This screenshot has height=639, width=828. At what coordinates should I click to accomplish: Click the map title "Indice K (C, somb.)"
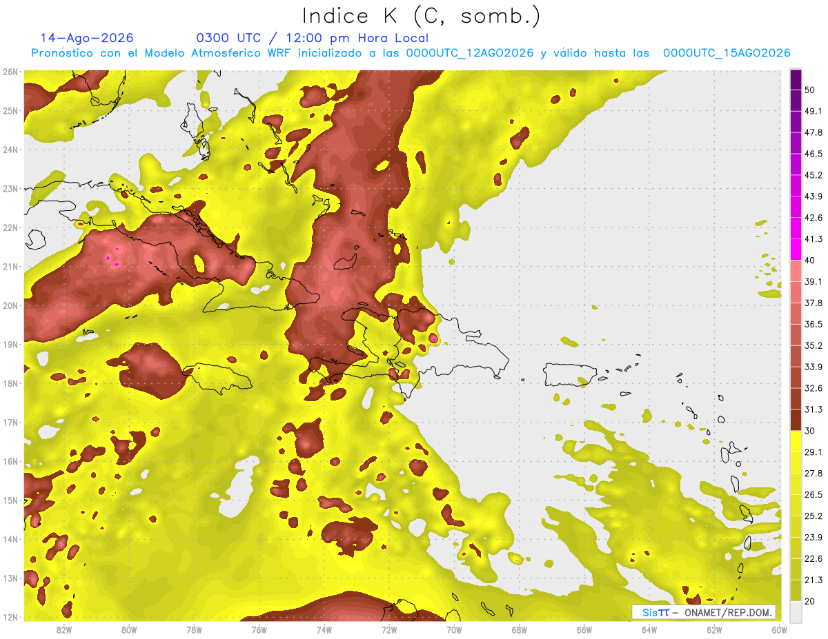pyautogui.click(x=421, y=16)
